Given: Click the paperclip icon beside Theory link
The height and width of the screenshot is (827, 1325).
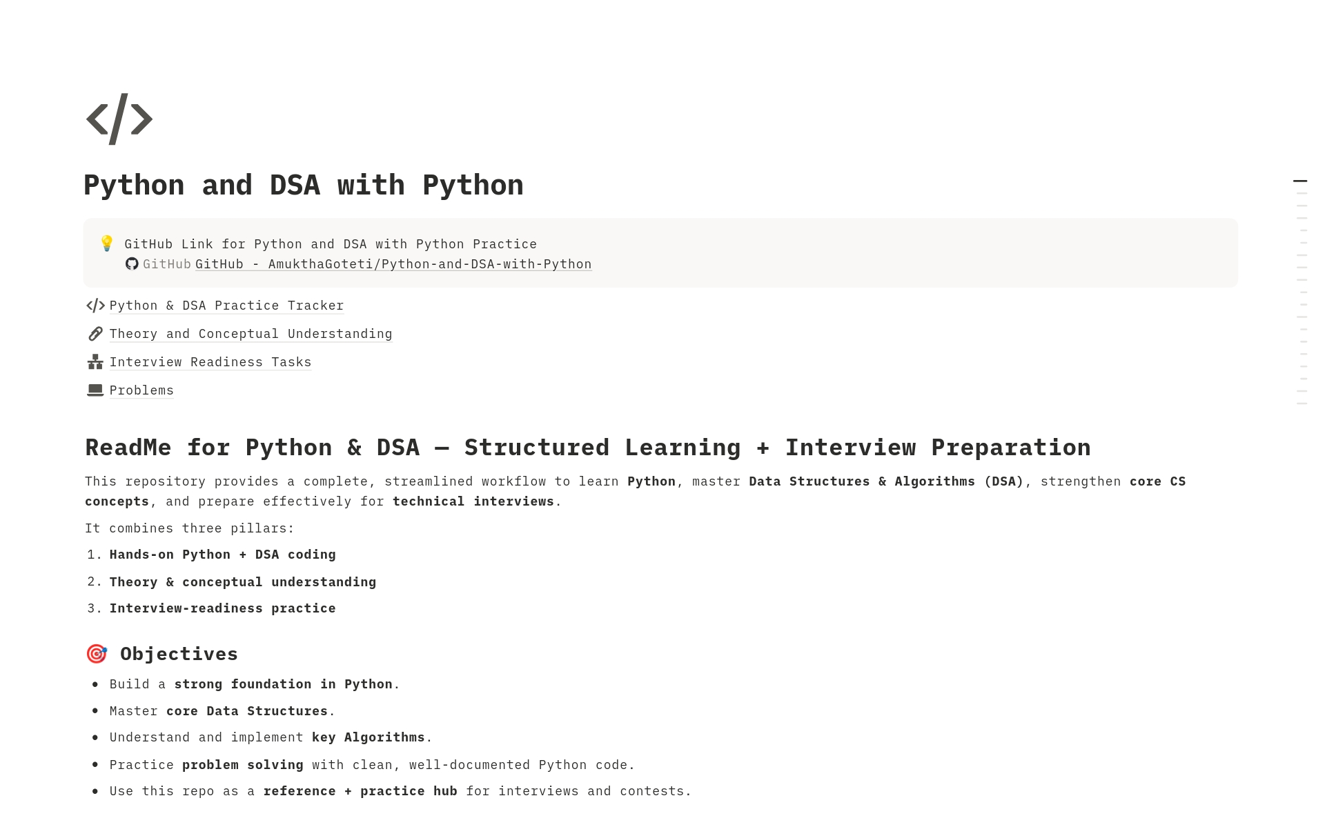Looking at the screenshot, I should pos(95,334).
